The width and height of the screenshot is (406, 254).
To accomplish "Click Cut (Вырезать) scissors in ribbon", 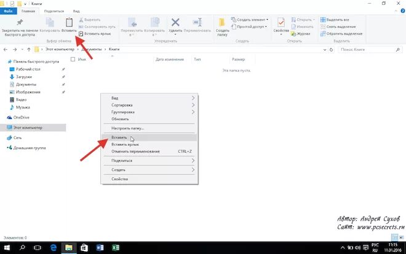I will 90,20.
